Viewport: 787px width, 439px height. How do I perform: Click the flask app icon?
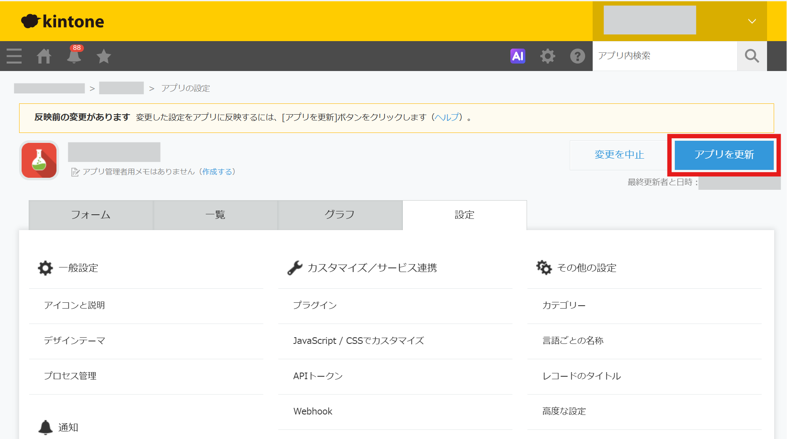coord(39,160)
